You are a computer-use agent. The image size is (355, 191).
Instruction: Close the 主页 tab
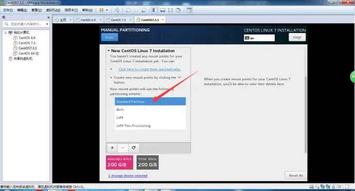(70, 20)
